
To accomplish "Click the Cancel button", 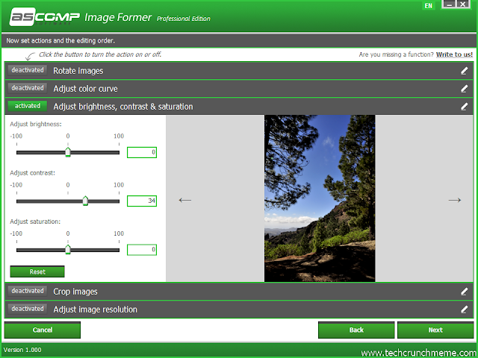I will (43, 330).
